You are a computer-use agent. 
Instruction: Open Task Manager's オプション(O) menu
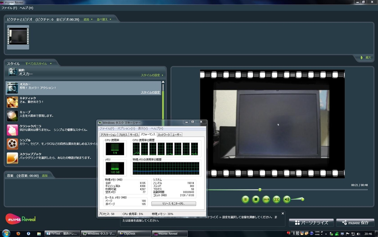tap(126, 128)
